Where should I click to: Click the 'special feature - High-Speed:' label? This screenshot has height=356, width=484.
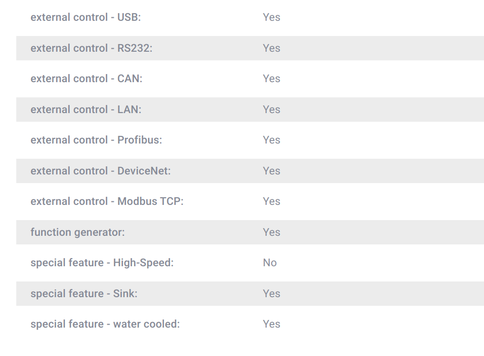pos(102,263)
